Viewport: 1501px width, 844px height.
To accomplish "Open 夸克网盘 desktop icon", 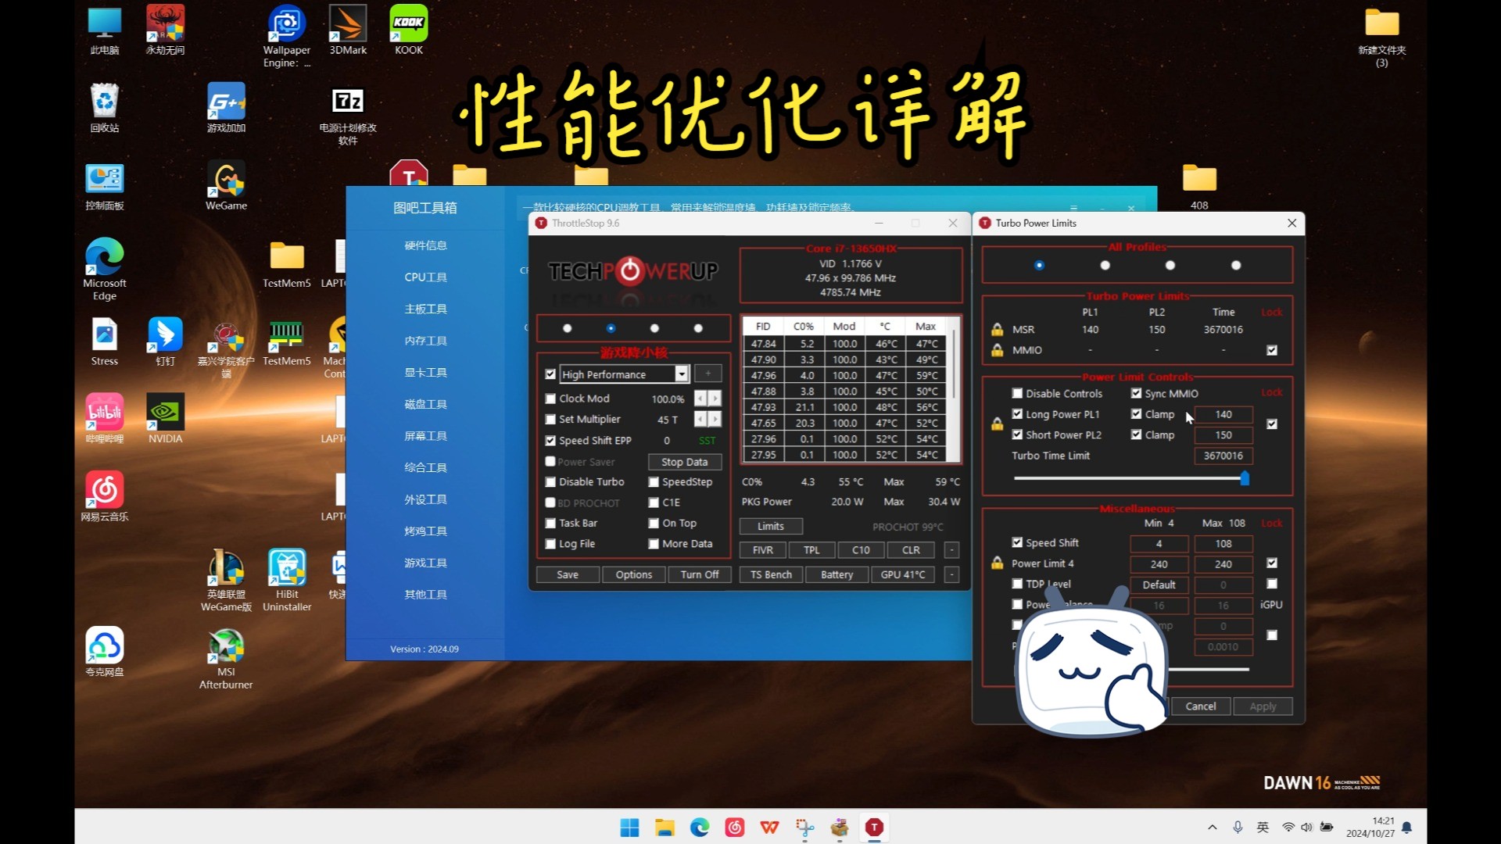I will (x=105, y=652).
